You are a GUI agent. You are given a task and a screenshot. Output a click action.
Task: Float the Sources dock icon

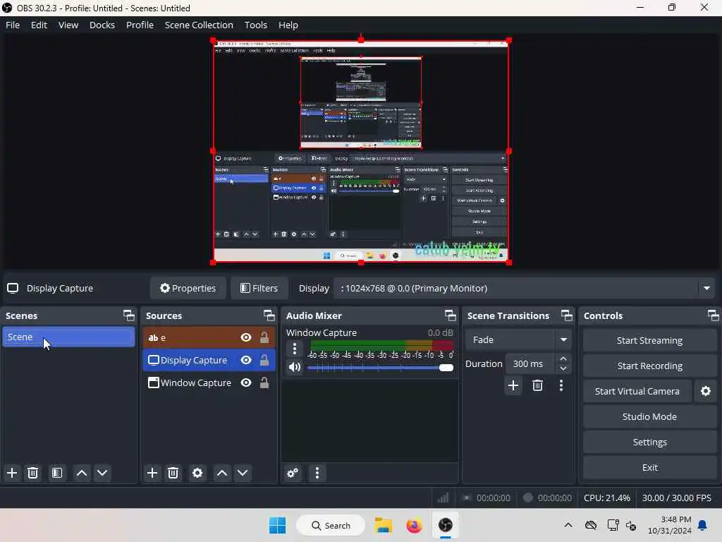[x=269, y=315]
